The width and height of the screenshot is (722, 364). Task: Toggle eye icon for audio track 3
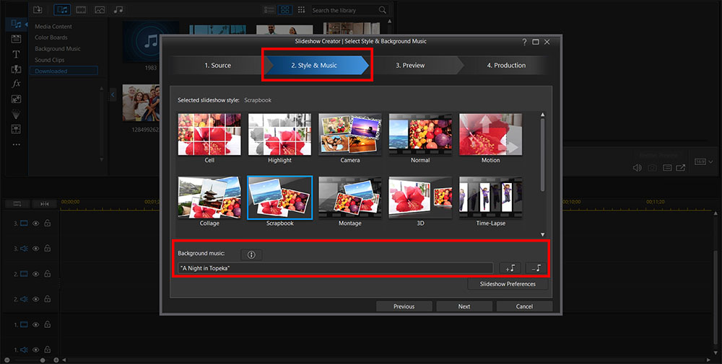[x=35, y=248]
